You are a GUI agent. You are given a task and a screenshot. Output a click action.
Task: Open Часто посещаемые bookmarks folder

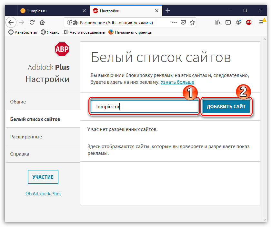(x=84, y=32)
